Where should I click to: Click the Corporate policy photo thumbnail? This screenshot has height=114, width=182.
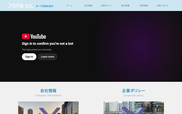click(134, 108)
